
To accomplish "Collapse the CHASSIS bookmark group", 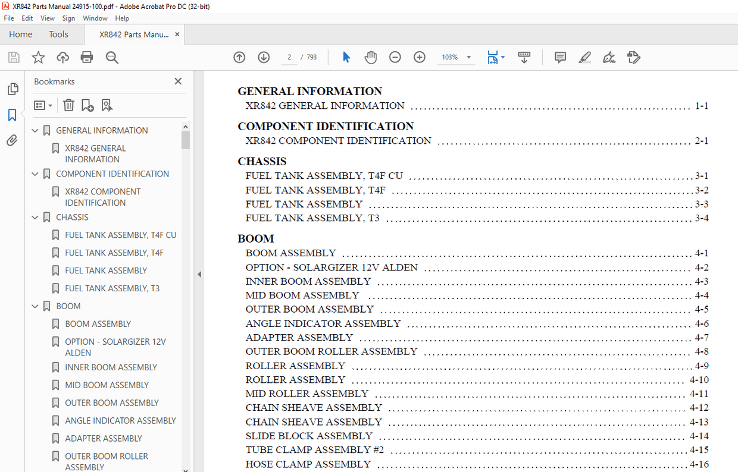I will click(x=35, y=218).
